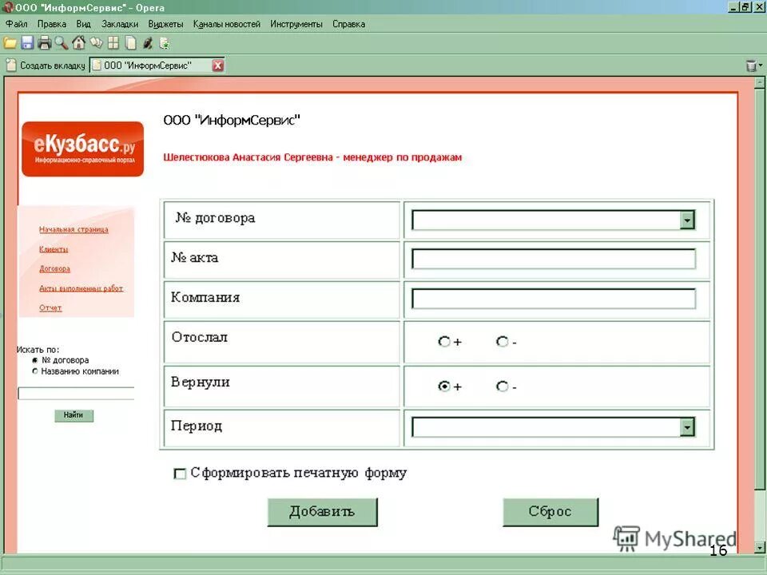Click inside the Компания input field
The height and width of the screenshot is (575, 767).
point(551,298)
